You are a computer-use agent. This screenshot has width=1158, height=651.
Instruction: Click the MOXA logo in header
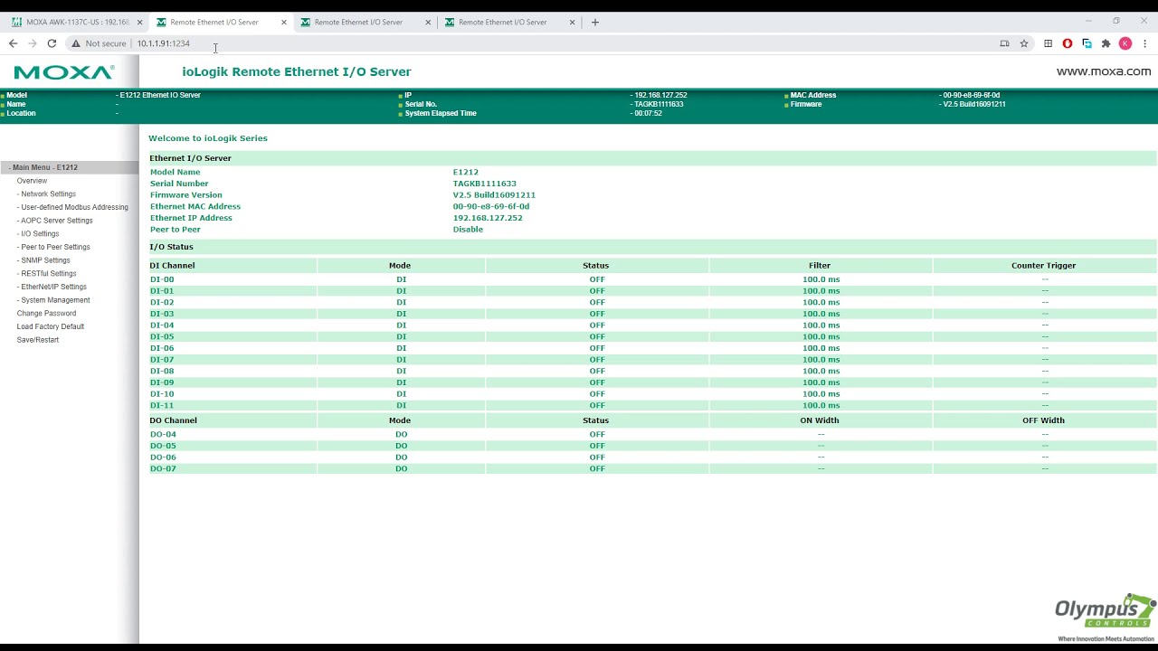[x=63, y=72]
